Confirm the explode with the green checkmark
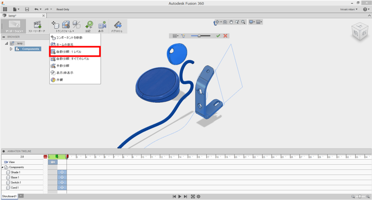Screen dimensions: 372x200 [x=218, y=36]
